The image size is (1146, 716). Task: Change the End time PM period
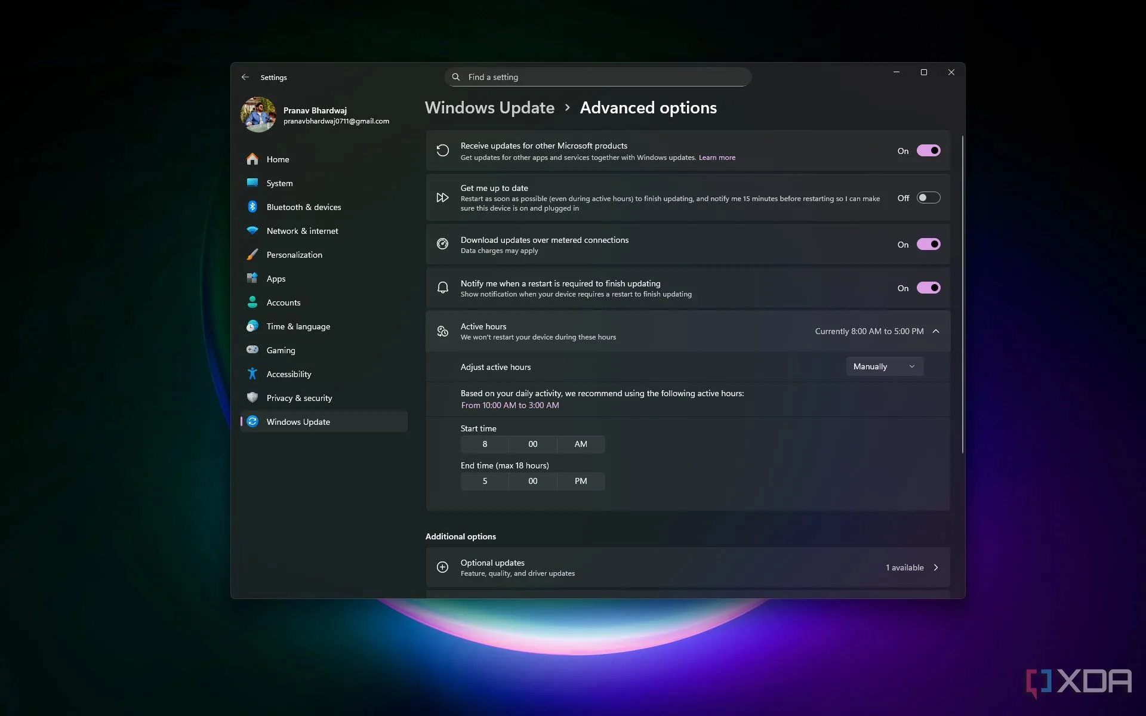click(x=581, y=481)
